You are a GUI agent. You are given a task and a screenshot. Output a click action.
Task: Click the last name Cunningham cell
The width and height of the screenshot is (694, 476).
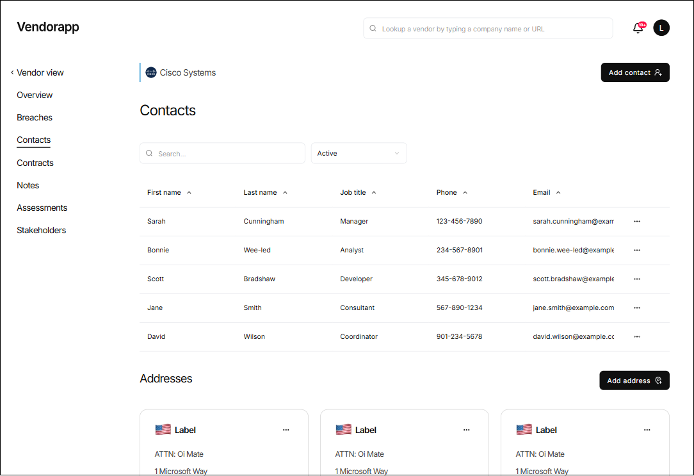click(x=264, y=222)
